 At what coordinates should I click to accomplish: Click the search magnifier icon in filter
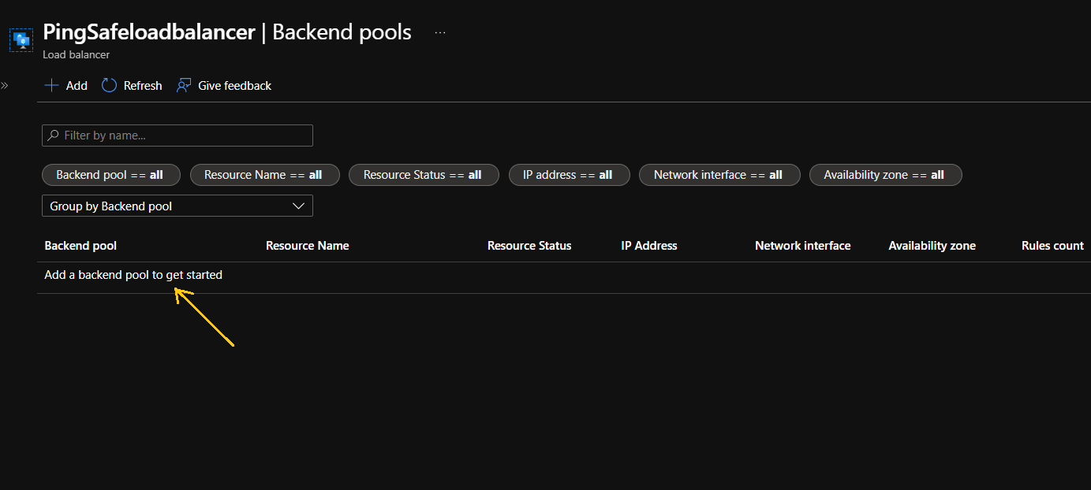[54, 135]
